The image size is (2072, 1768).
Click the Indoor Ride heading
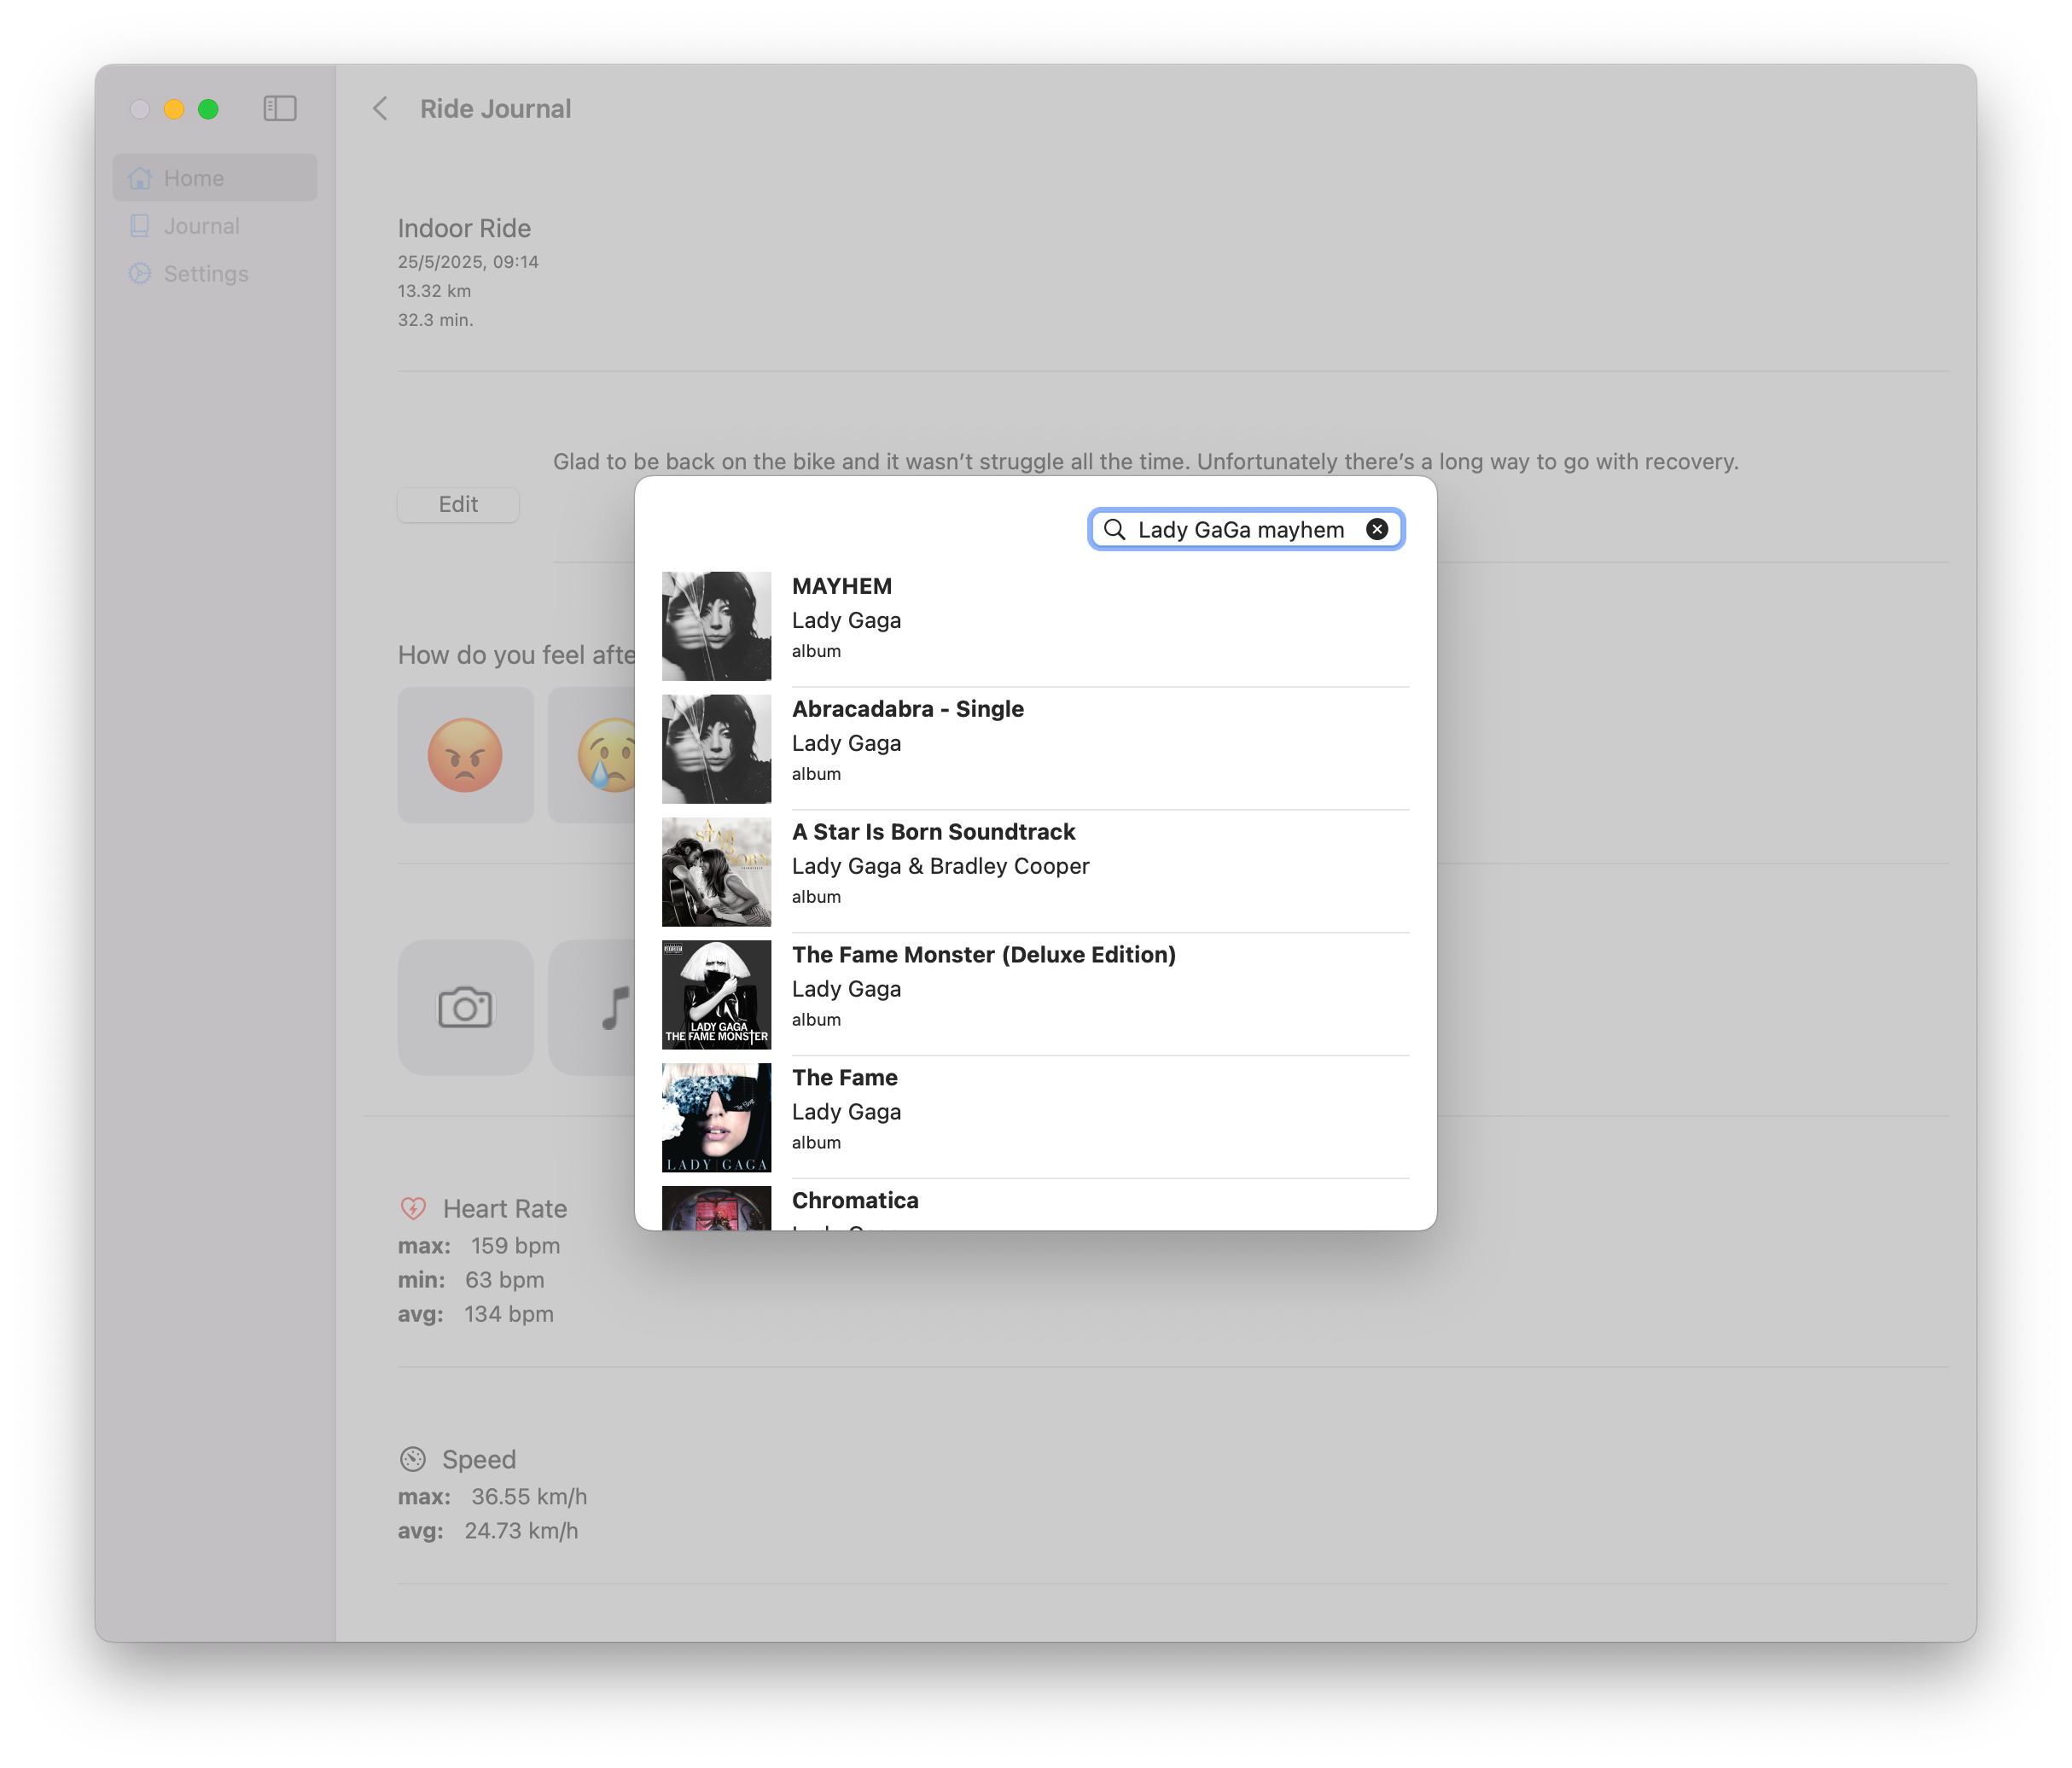click(x=464, y=228)
